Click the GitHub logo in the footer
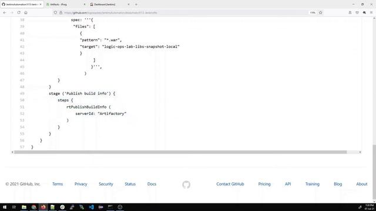Viewport: 376px width, 211px height. click(186, 185)
